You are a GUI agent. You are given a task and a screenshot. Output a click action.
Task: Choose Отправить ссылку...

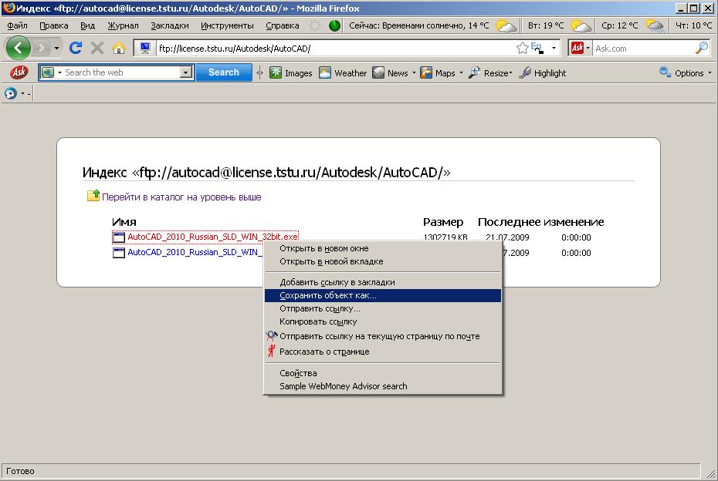click(383, 308)
